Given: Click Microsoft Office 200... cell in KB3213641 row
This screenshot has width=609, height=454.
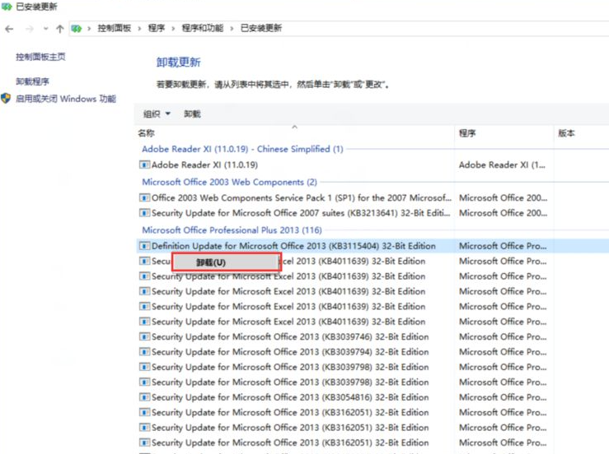Looking at the screenshot, I should point(503,213).
